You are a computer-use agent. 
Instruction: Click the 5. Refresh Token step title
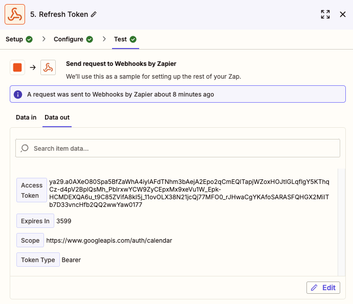click(59, 14)
